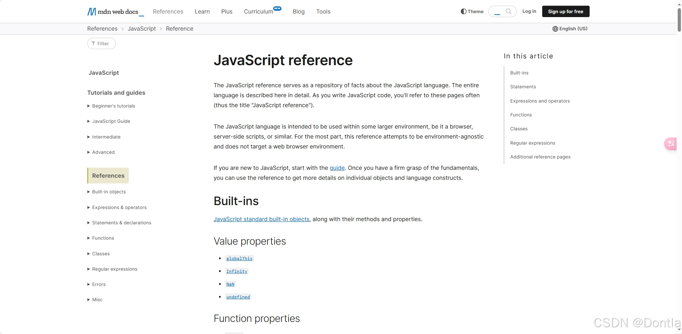This screenshot has height=334, width=682.
Task: Open Infinity property link
Action: click(x=237, y=271)
